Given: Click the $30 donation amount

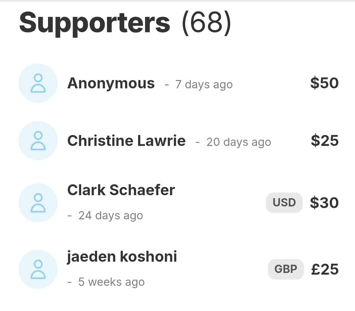Looking at the screenshot, I should click(x=324, y=203).
